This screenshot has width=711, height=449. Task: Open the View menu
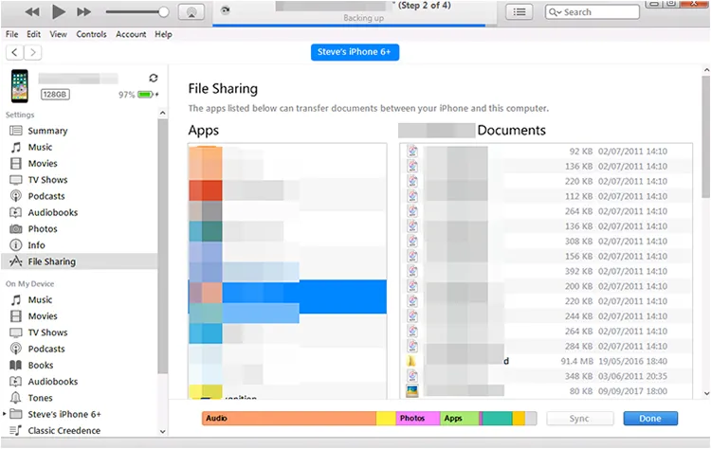[58, 34]
